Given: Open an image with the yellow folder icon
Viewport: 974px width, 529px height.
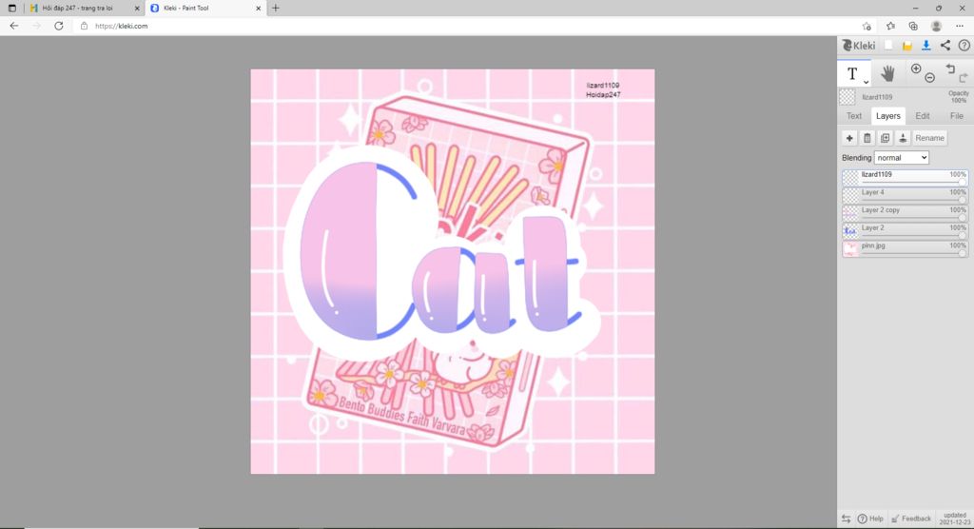Looking at the screenshot, I should click(x=906, y=46).
